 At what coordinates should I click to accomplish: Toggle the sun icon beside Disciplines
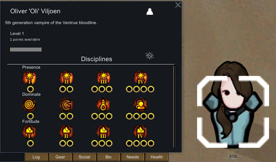pyautogui.click(x=150, y=56)
